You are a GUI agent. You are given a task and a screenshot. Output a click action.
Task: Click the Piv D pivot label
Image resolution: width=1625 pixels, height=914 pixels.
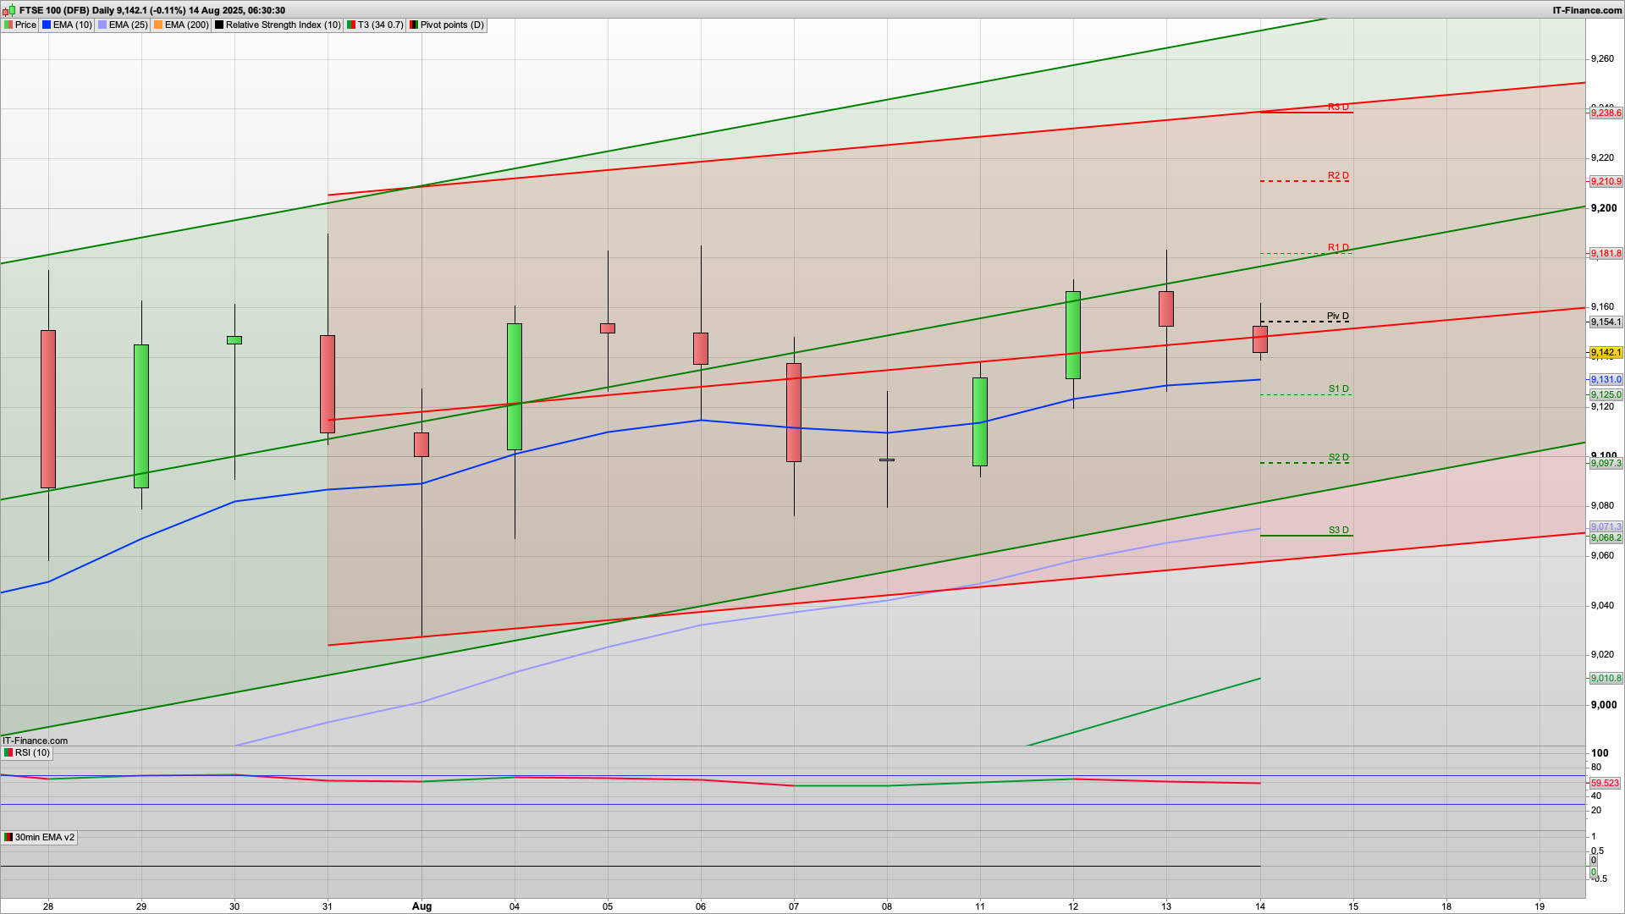(1337, 317)
